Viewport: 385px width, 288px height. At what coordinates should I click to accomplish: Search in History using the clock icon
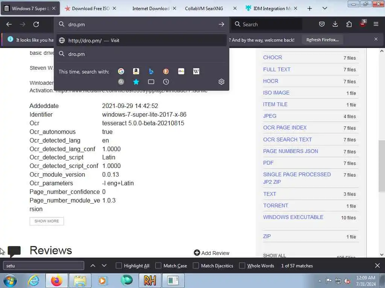(x=166, y=82)
